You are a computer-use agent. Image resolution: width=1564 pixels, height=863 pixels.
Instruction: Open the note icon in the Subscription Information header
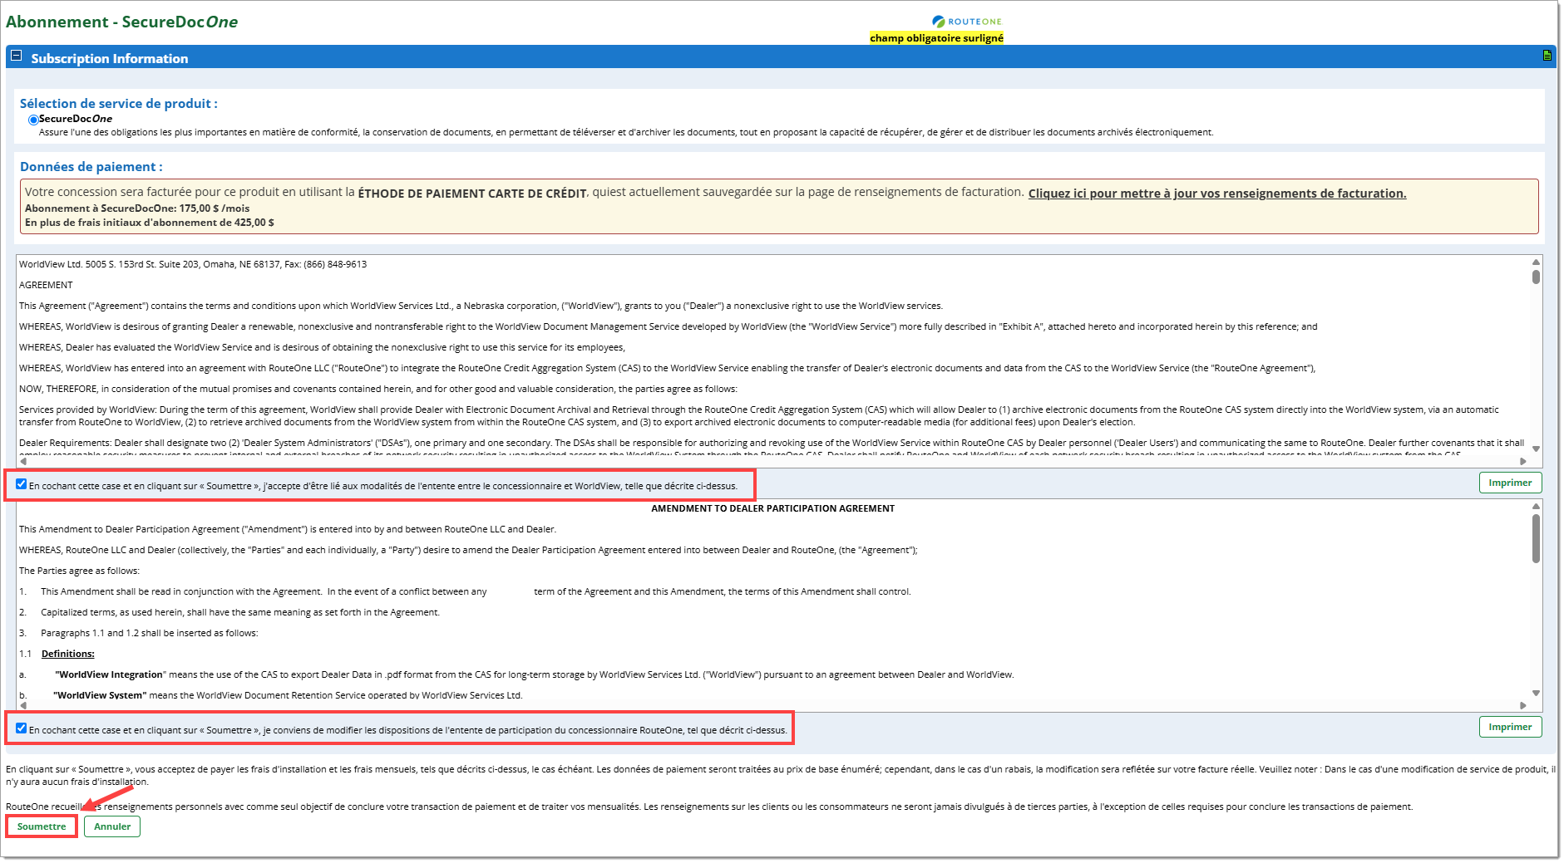1547,56
